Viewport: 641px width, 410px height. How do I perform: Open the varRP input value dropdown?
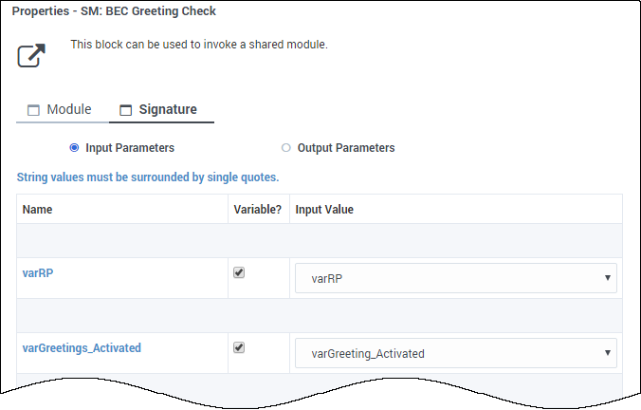(446, 278)
